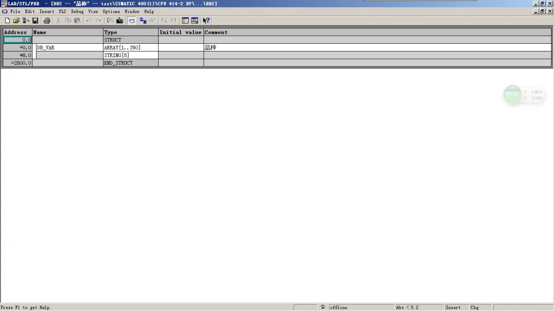This screenshot has width=554, height=311.
Task: Select the STRING[5] type cell
Action: tap(131, 55)
